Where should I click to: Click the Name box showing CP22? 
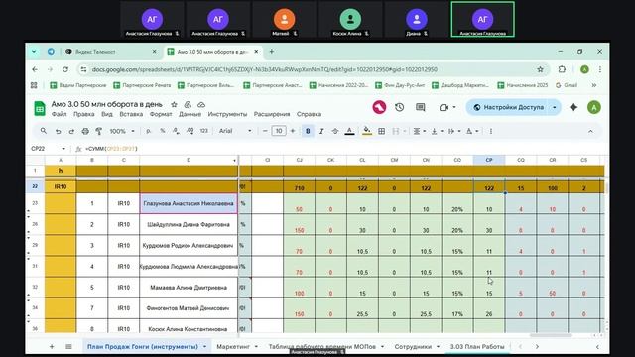coord(48,149)
